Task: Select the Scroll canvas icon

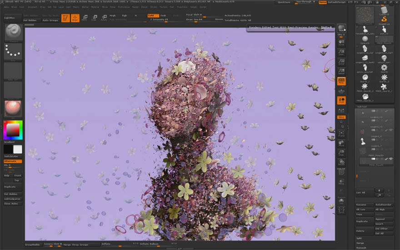Action: tap(341, 42)
